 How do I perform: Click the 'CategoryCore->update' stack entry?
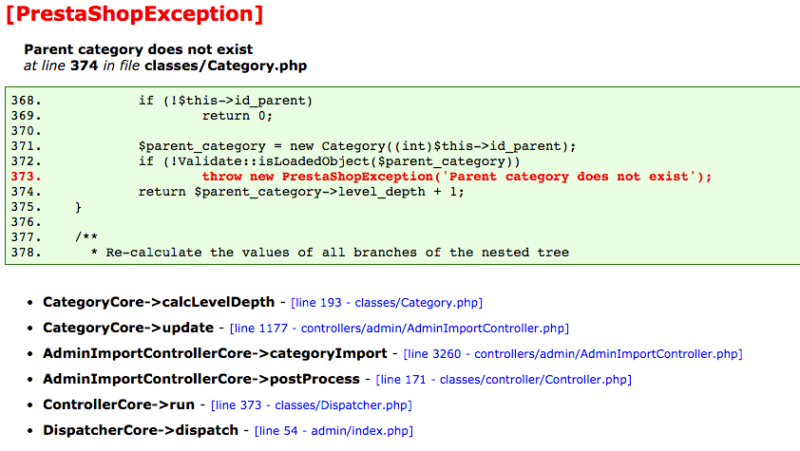point(128,328)
